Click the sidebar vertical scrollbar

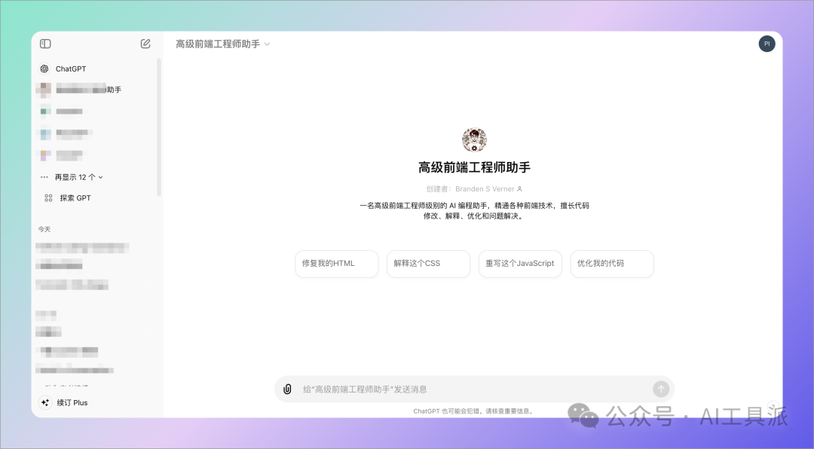159,127
